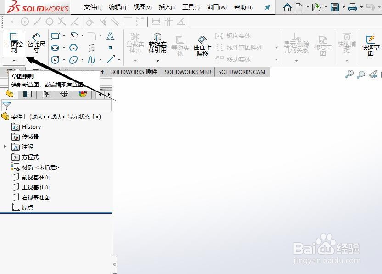Click the feature tree filter funnel icon
Image resolution: width=382 pixels, height=274 pixels.
[6, 106]
